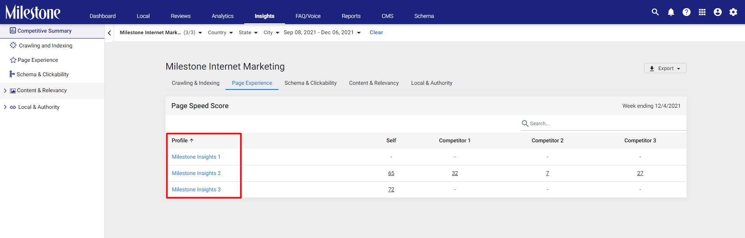Switch to Content & Relevancy tab

374,83
